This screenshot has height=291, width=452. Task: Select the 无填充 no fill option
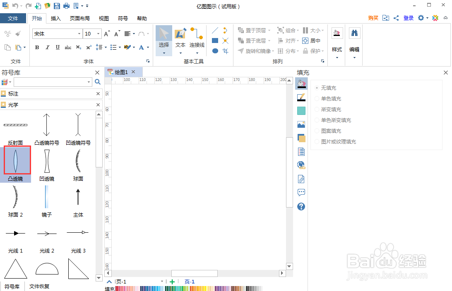tap(325, 88)
